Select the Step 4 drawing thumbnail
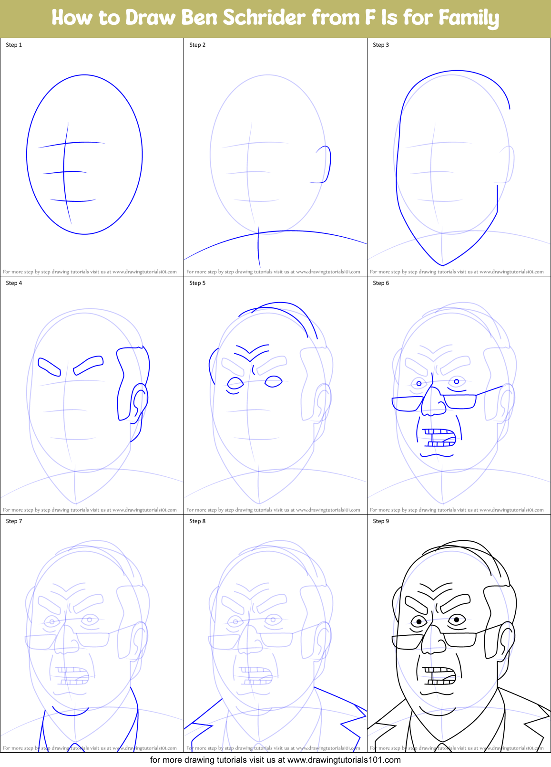 tap(92, 395)
